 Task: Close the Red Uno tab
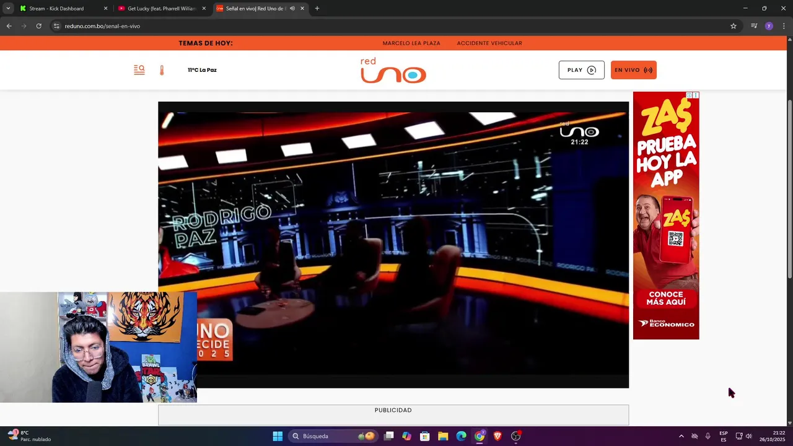pos(302,9)
